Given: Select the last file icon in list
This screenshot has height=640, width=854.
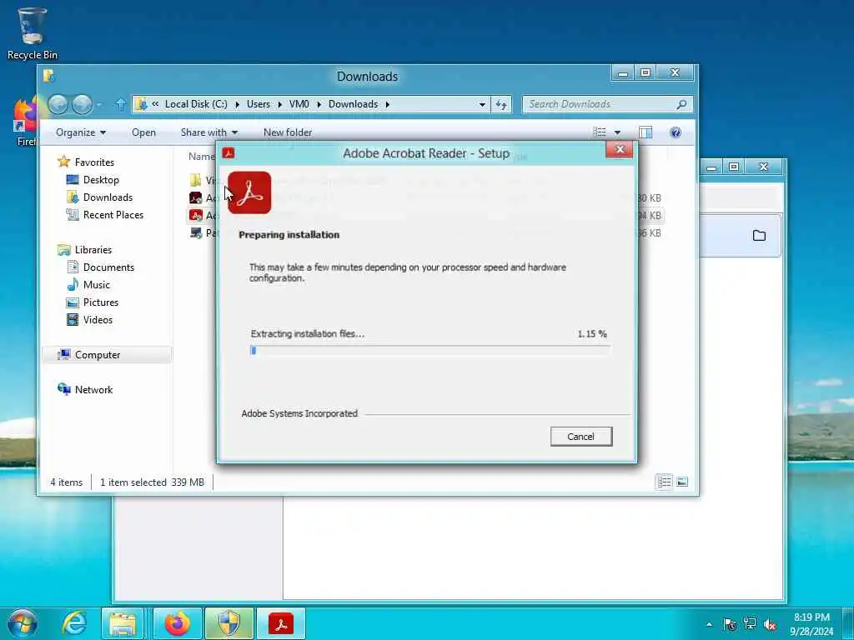Looking at the screenshot, I should tap(195, 233).
